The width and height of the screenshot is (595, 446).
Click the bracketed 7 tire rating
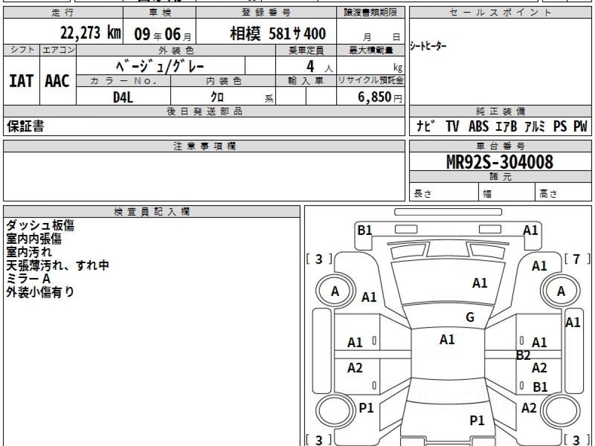point(577,259)
